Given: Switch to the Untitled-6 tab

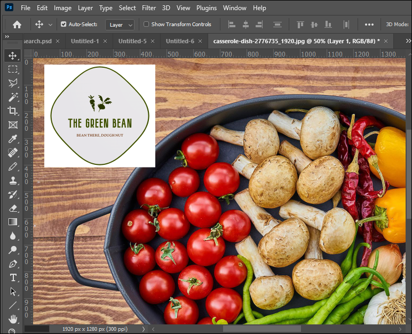Looking at the screenshot, I should pyautogui.click(x=180, y=41).
